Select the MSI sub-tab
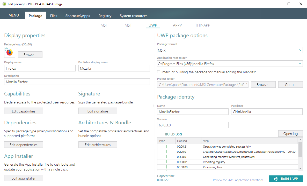 pos(104,25)
